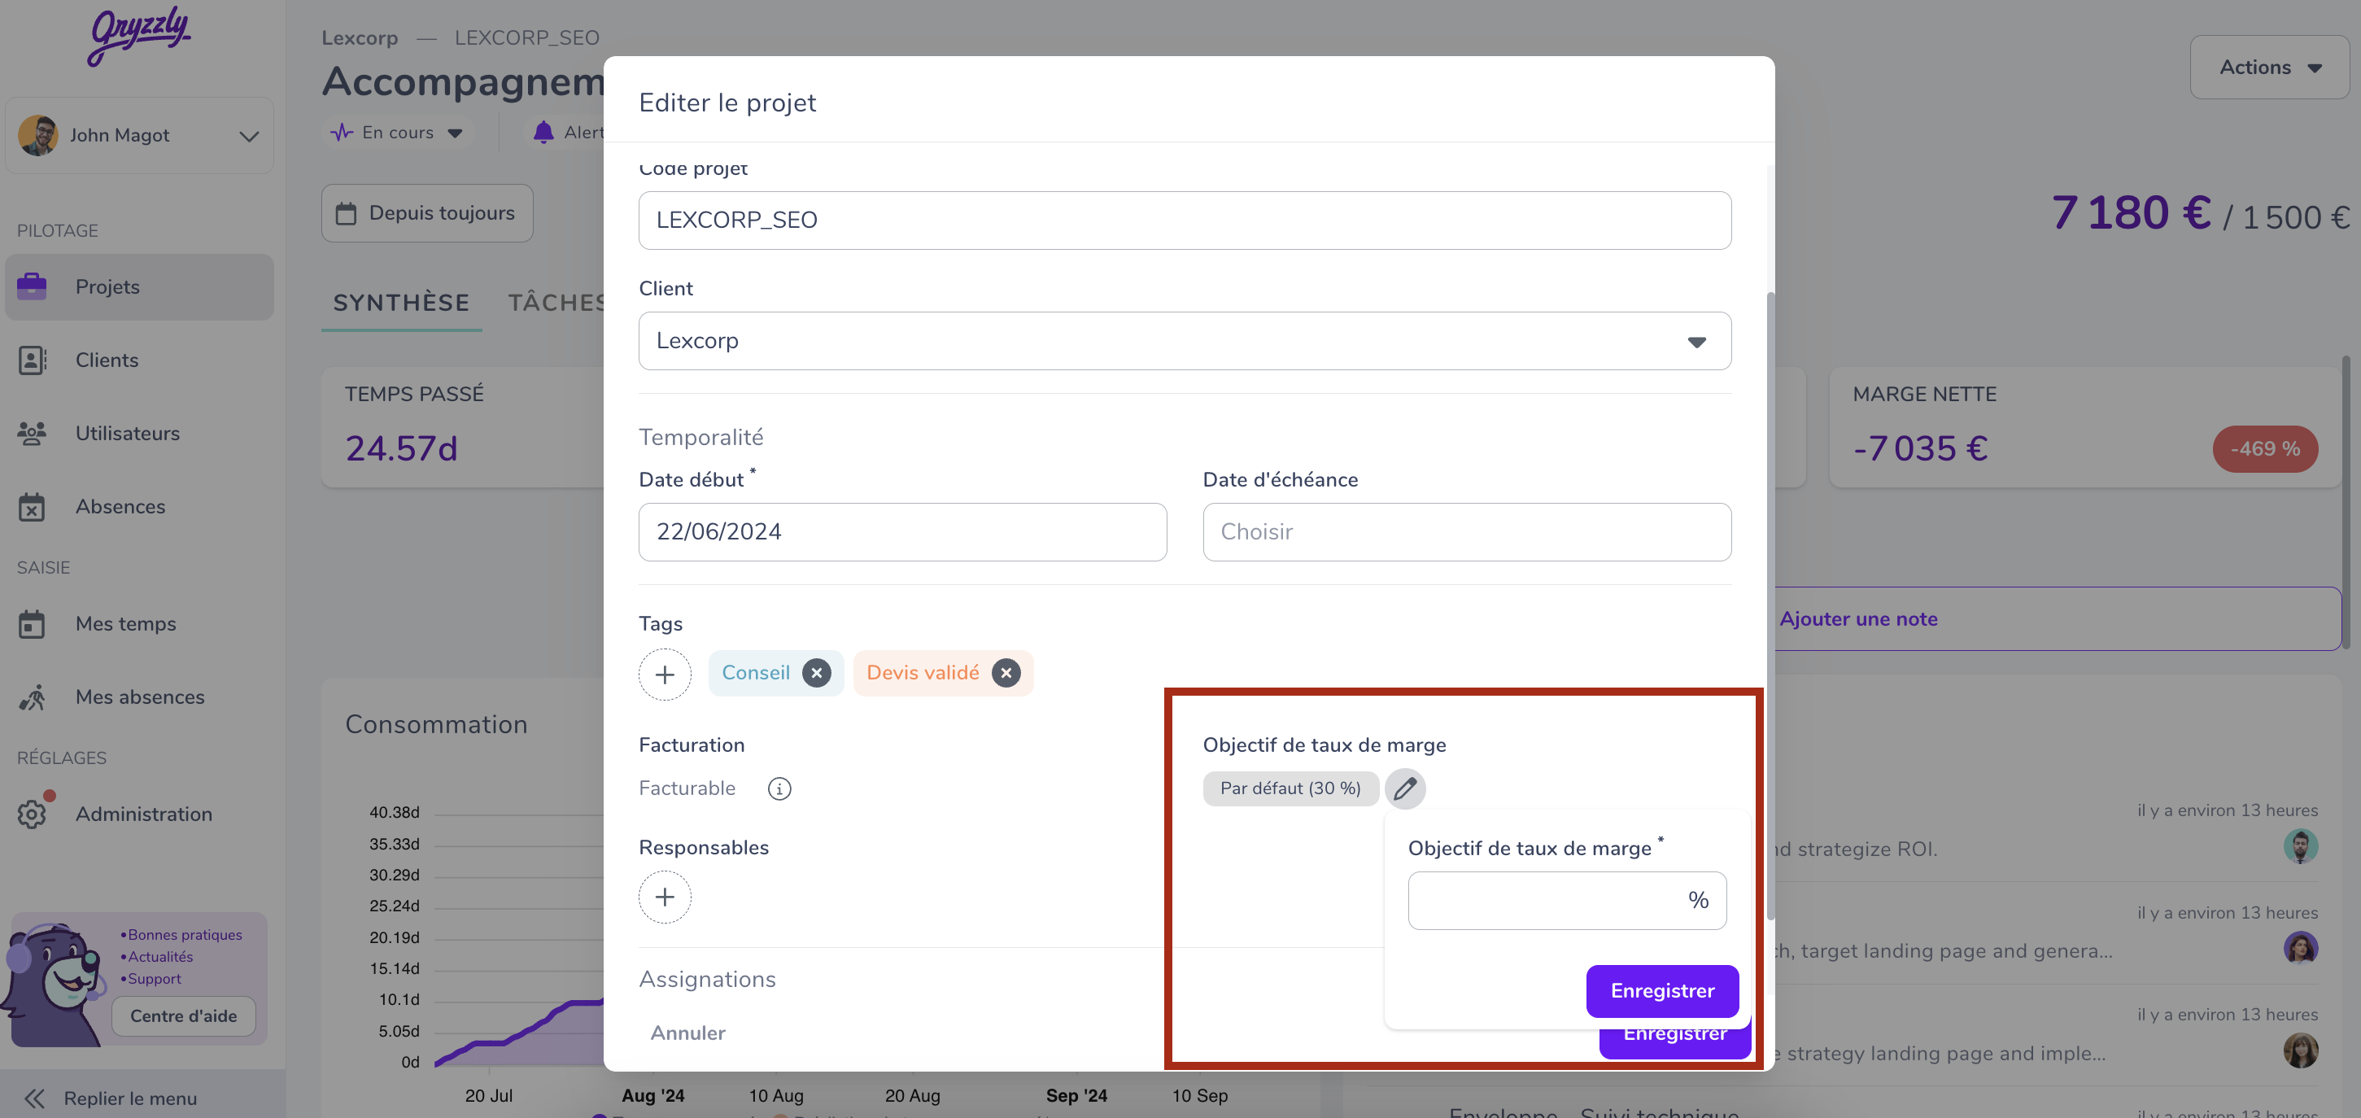The height and width of the screenshot is (1118, 2361).
Task: Open the Mes temps calendar icon
Action: coord(32,624)
